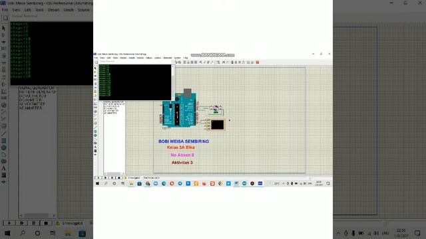Screen dimensions: 426x239
Task: Click the Aktivitas 3 text label
Action: [182, 163]
